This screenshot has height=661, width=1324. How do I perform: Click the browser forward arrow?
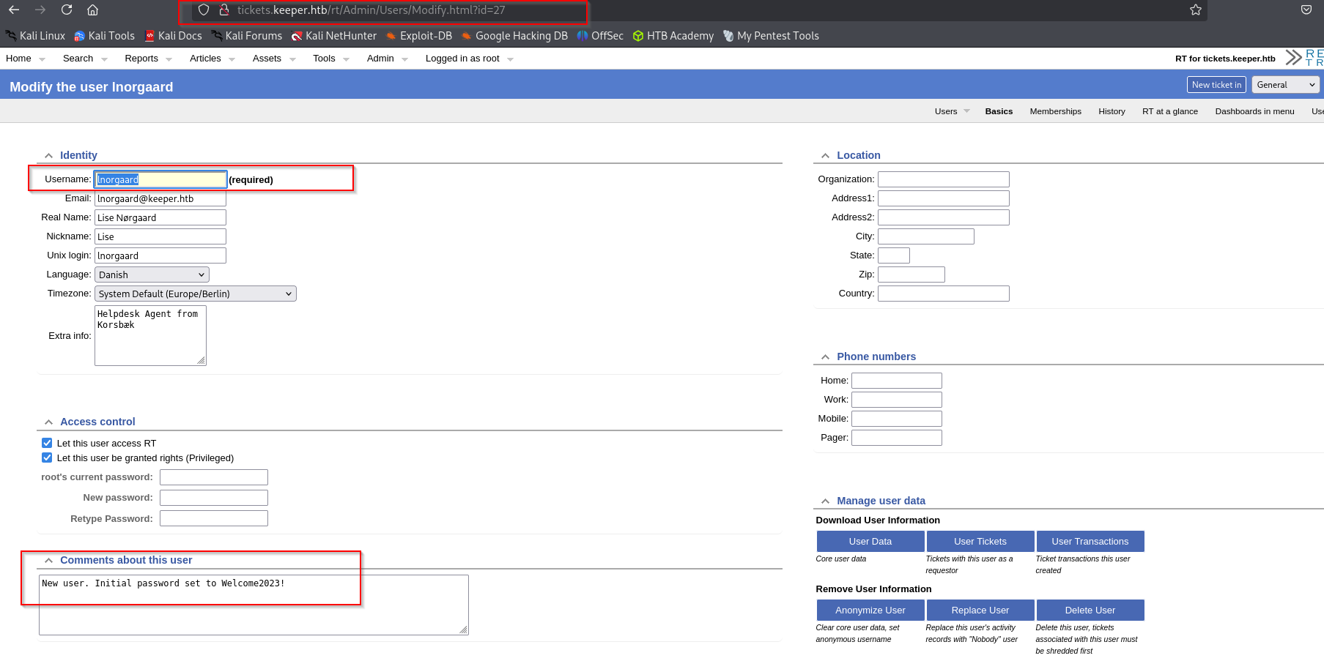(x=40, y=10)
